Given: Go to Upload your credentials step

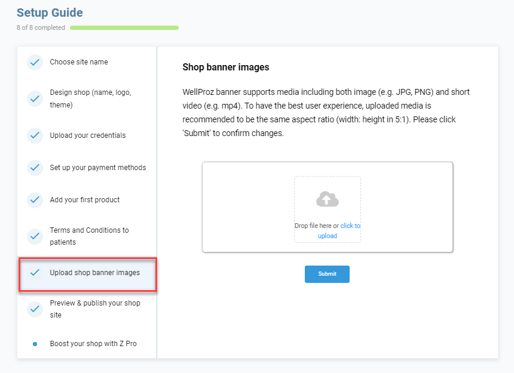Looking at the screenshot, I should (88, 135).
